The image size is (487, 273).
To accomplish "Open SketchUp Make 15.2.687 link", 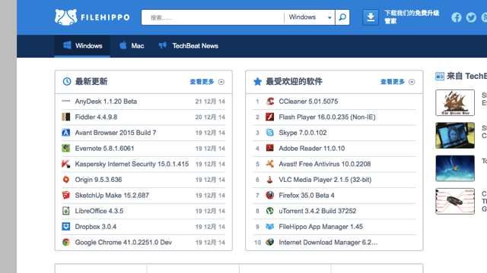I will click(x=112, y=196).
